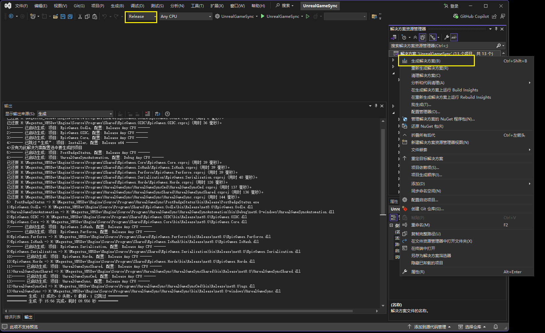Open the Solution Explorer window options dropdown arrow
This screenshot has height=333, width=545.
[x=490, y=29]
